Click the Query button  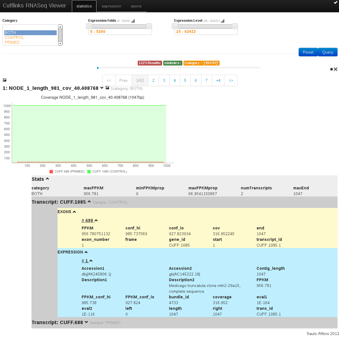(x=328, y=52)
